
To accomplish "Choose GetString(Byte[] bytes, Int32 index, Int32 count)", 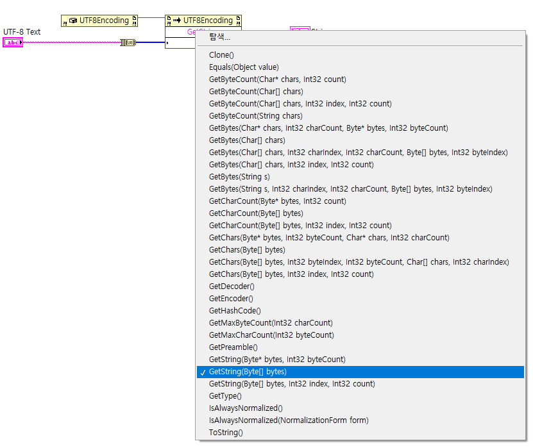I will coord(360,384).
